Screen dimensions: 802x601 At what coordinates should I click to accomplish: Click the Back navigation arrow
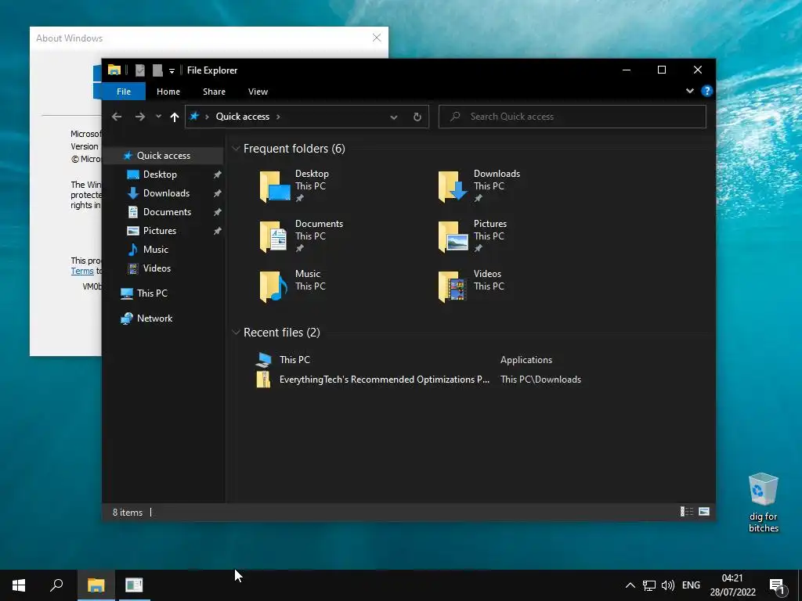coord(117,117)
